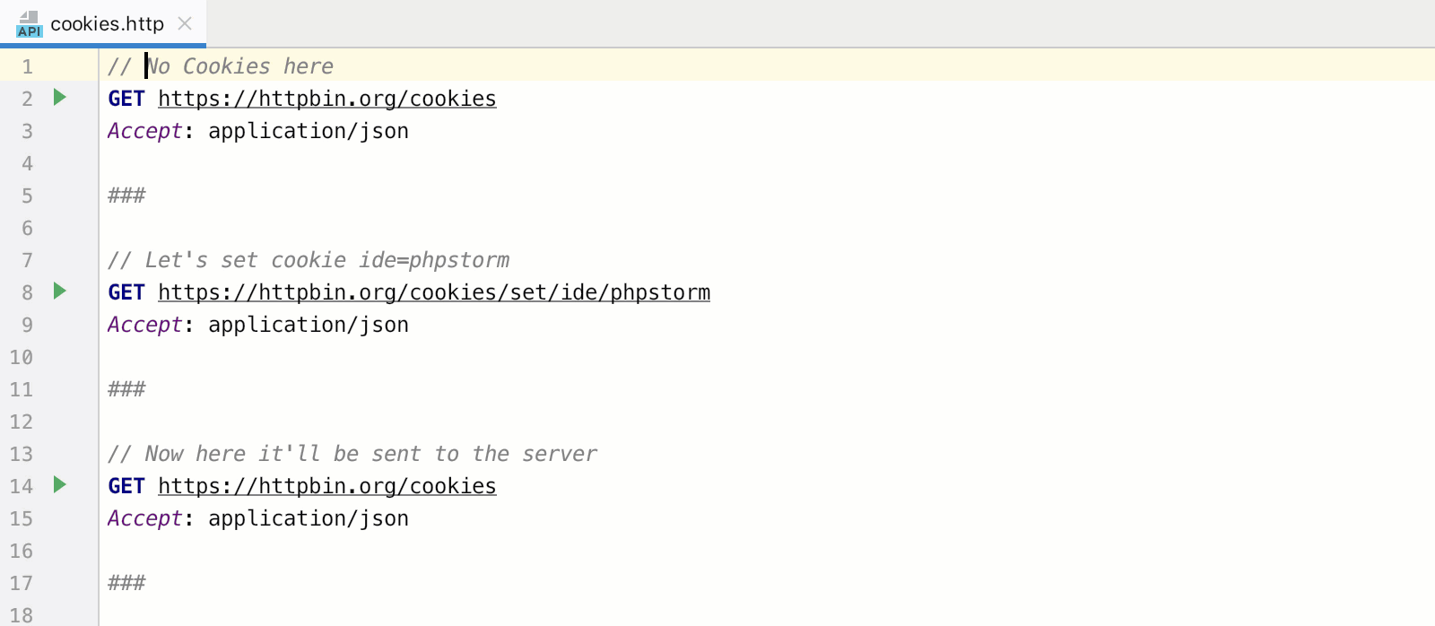Click the Accept header on line 3
The width and height of the screenshot is (1435, 626).
[144, 131]
